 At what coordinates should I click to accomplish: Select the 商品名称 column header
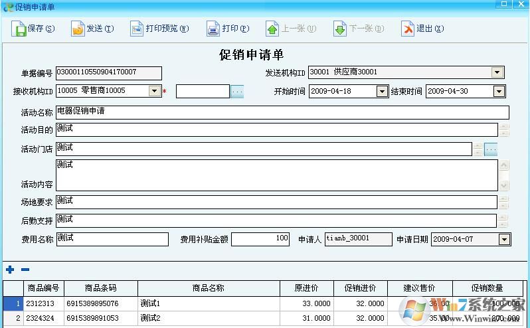(x=208, y=288)
